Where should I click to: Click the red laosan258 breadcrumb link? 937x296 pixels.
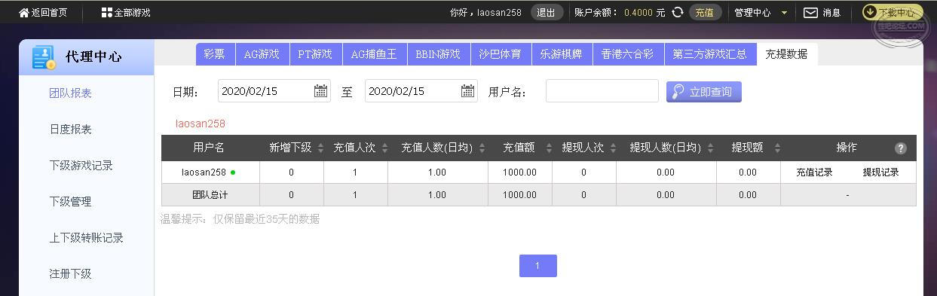pyautogui.click(x=201, y=124)
